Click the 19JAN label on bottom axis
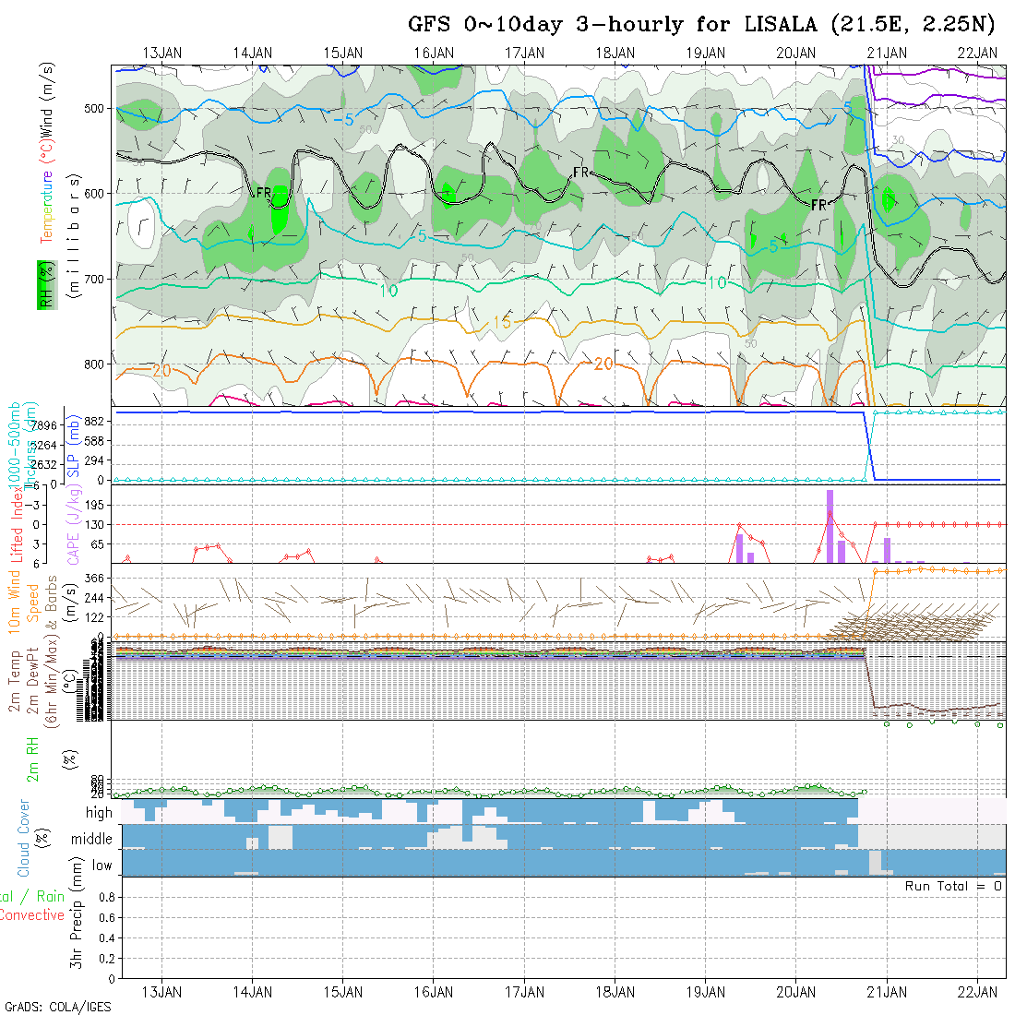 (x=706, y=991)
